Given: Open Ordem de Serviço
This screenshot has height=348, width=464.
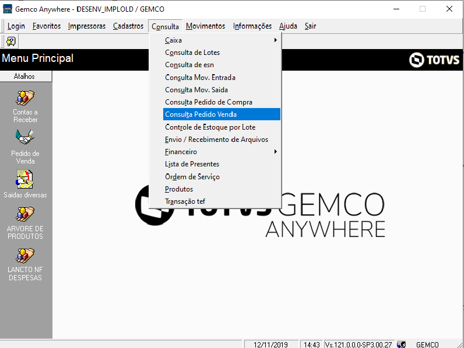Looking at the screenshot, I should [222, 177].
